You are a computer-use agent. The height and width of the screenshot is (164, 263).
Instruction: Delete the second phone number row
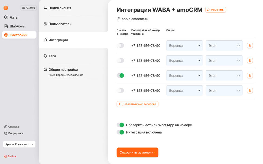[250, 60]
